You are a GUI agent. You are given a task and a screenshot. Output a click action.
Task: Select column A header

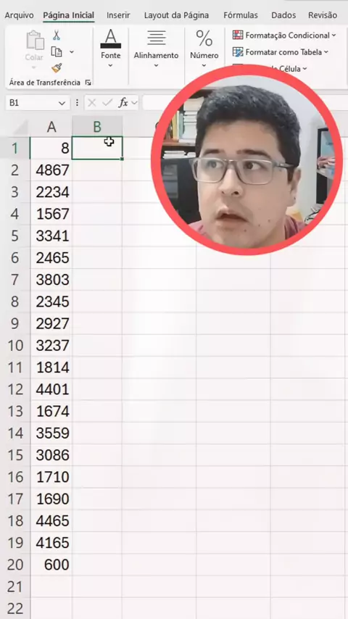51,127
